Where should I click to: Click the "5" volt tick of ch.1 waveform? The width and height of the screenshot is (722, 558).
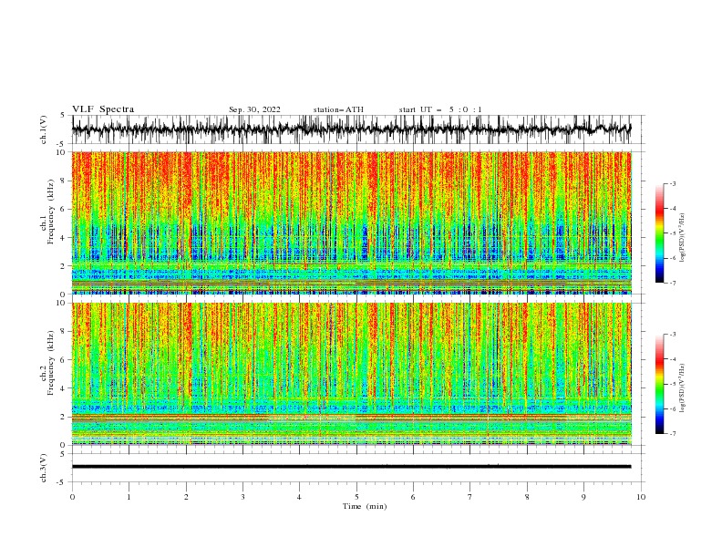[x=62, y=115]
